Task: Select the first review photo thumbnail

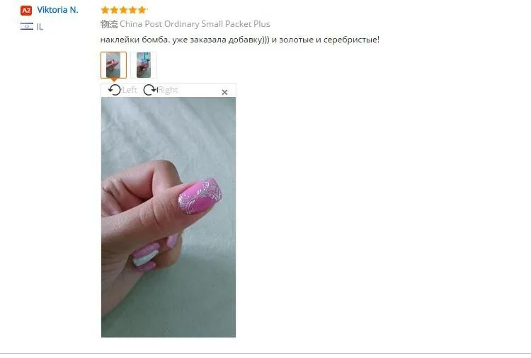Action: 113,65
